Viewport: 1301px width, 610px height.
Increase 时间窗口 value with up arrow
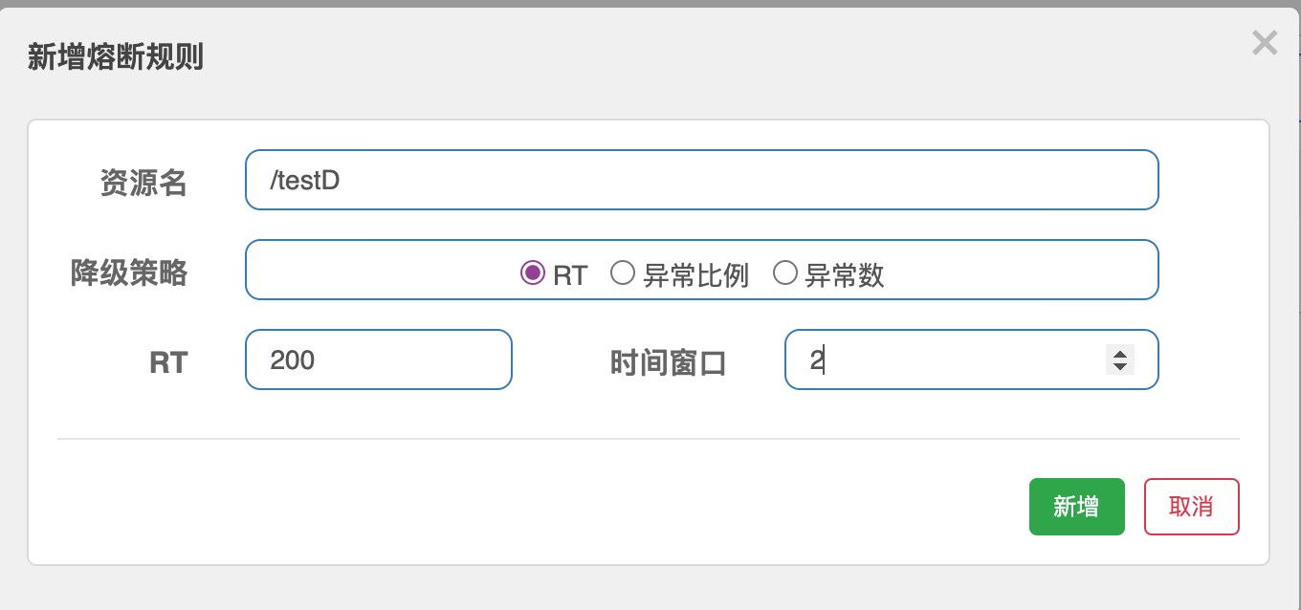[1119, 353]
